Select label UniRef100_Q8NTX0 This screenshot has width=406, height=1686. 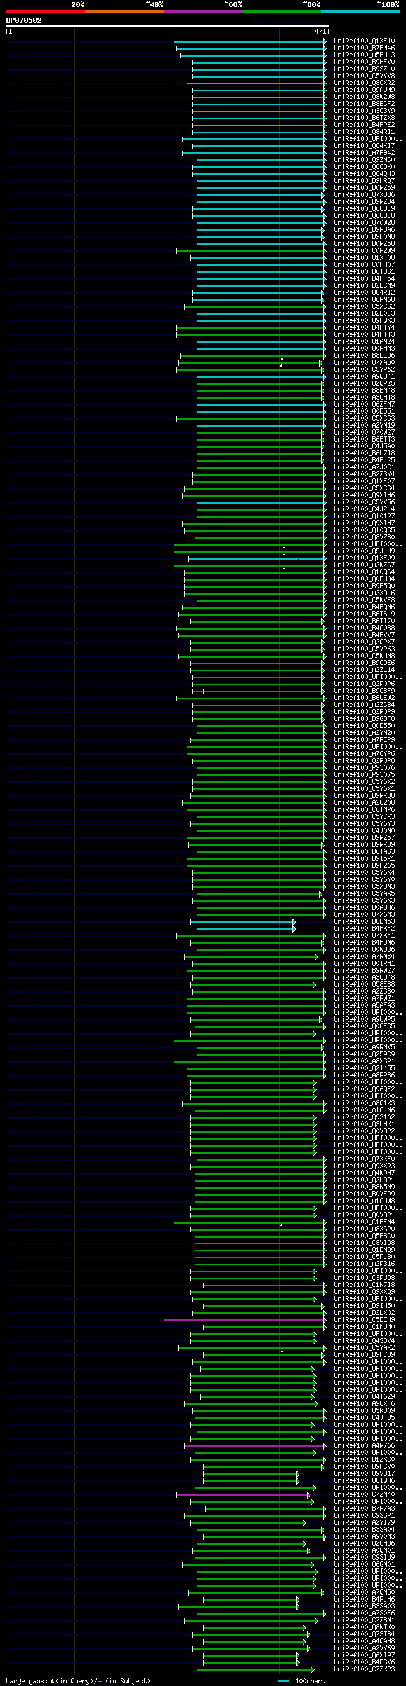coord(364,1628)
